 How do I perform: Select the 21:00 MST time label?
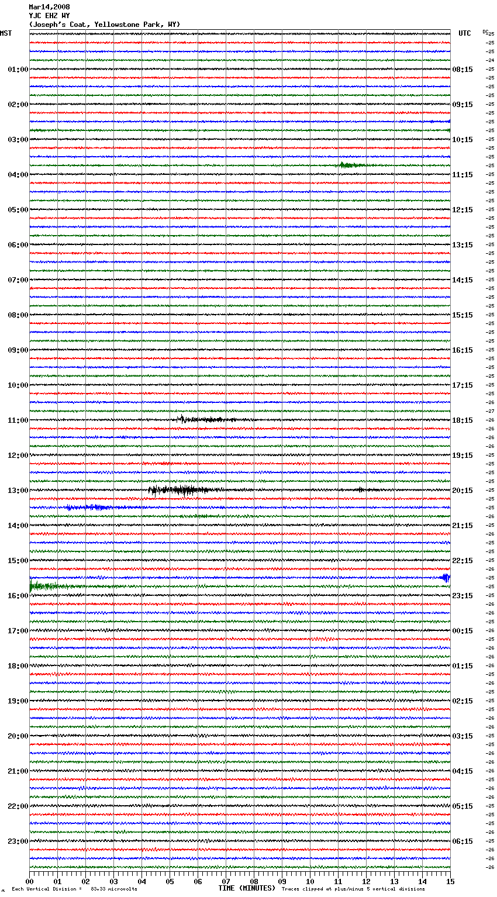(18, 771)
